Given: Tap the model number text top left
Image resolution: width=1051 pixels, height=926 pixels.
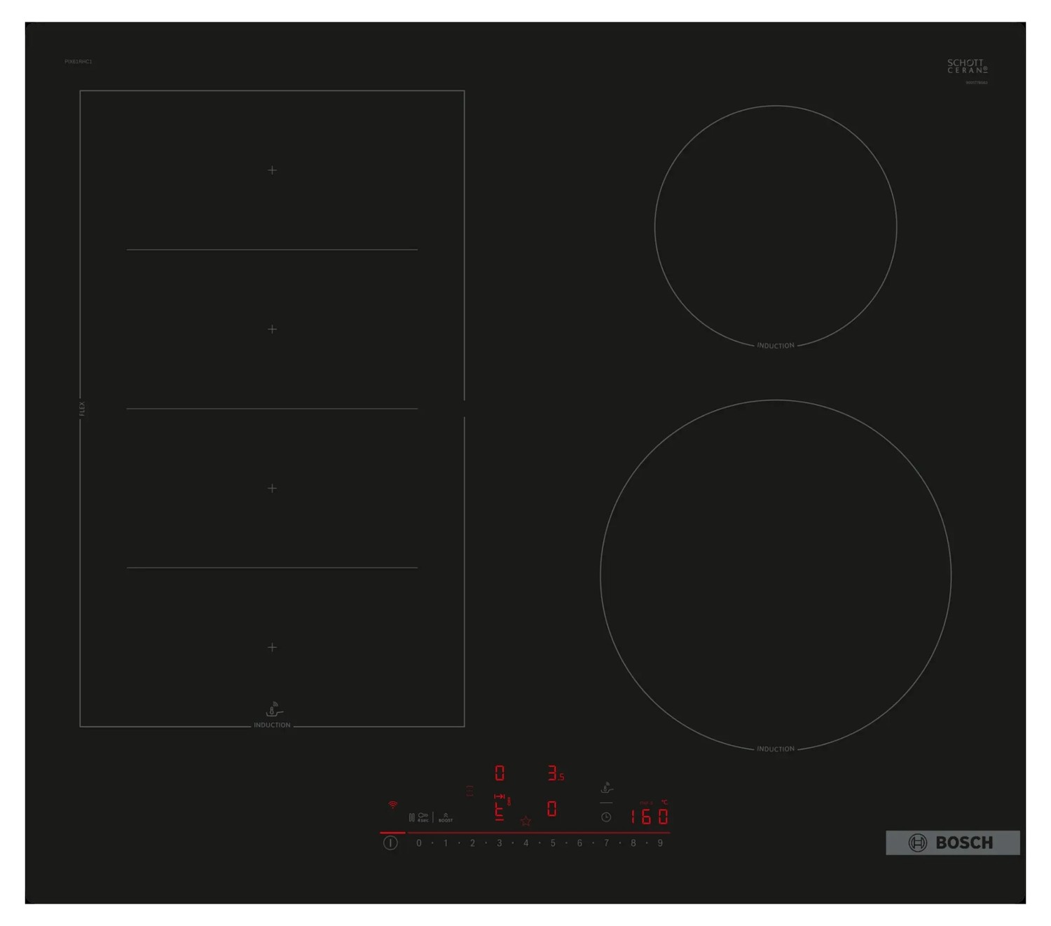Looking at the screenshot, I should [78, 62].
